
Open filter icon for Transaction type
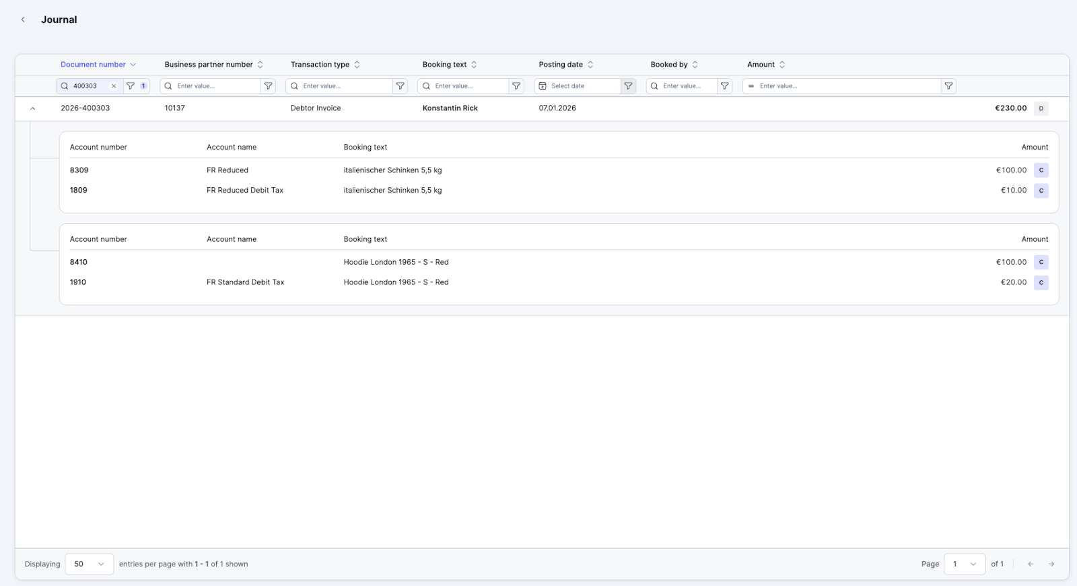click(401, 86)
